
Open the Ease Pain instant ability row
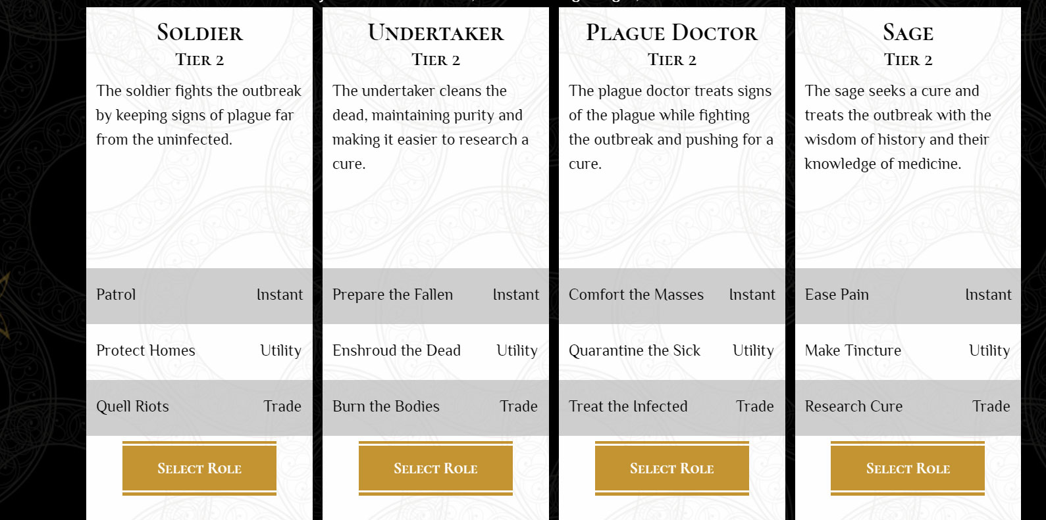908,296
